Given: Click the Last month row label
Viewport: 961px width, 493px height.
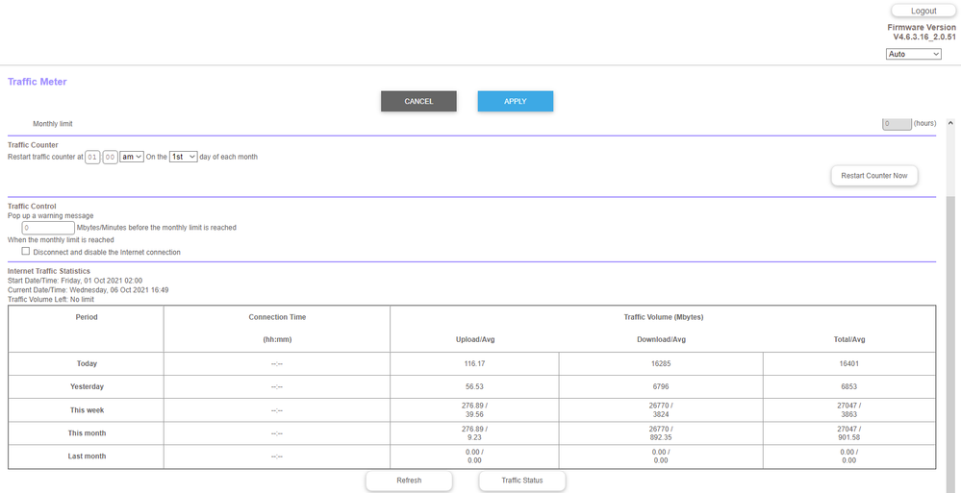Looking at the screenshot, I should [x=87, y=456].
